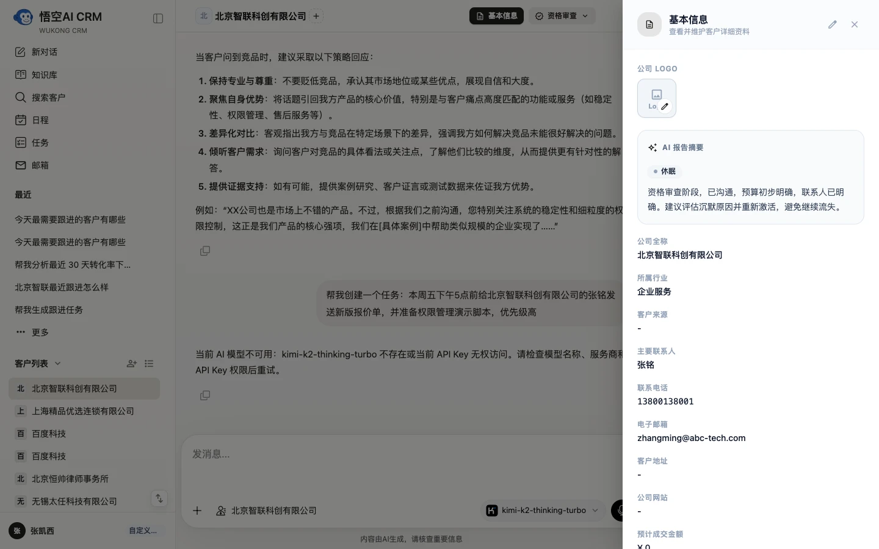The height and width of the screenshot is (549, 879).
Task: Click the 搜索客户 magnifier icon
Action: [x=21, y=97]
